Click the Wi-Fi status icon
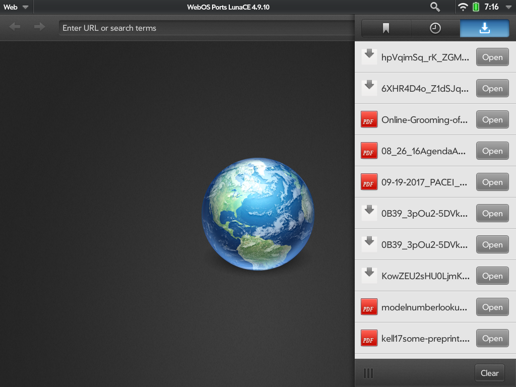The height and width of the screenshot is (387, 516). (x=463, y=7)
